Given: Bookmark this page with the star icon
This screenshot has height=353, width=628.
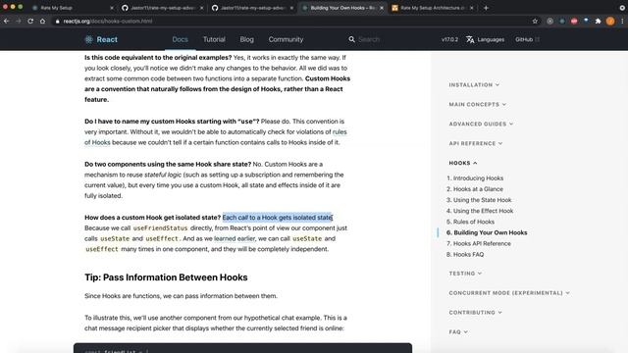Looking at the screenshot, I should pyautogui.click(x=535, y=22).
